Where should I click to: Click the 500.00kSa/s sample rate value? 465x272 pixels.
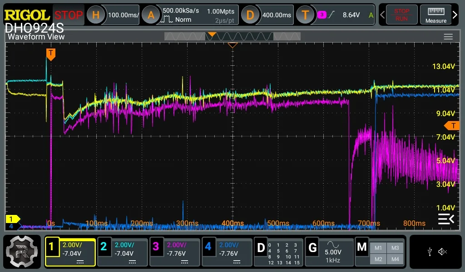click(181, 11)
